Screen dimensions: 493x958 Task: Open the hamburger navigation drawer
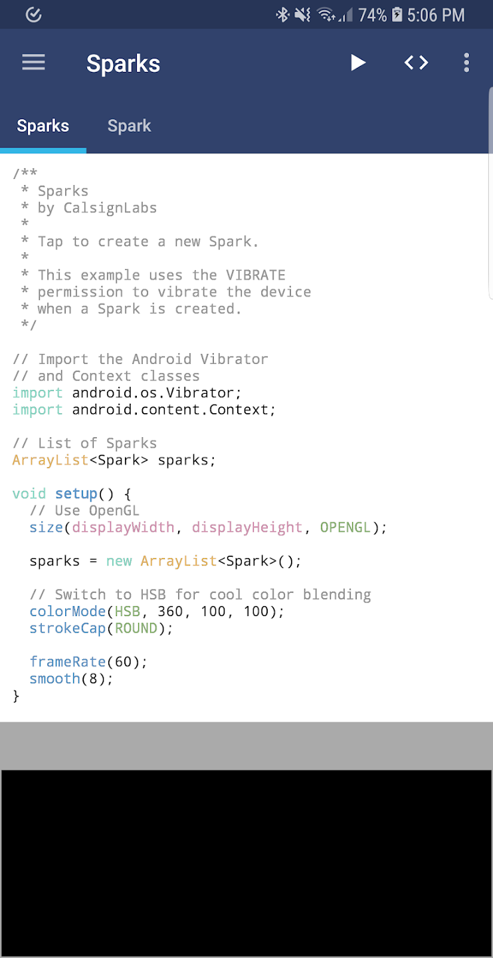coord(33,63)
